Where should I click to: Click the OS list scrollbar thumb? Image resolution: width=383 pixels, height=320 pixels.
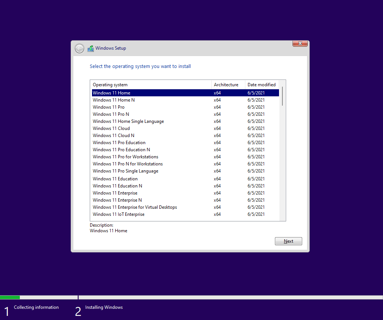click(282, 96)
